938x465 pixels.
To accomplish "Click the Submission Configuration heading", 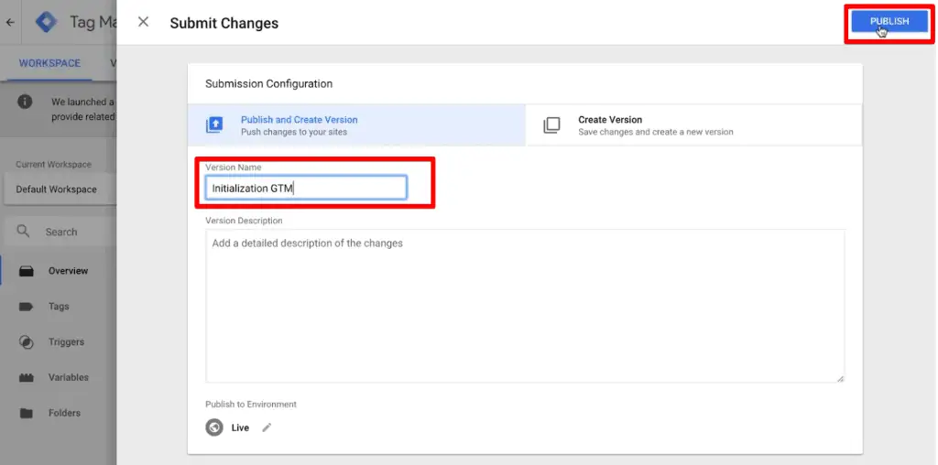I will pyautogui.click(x=268, y=83).
